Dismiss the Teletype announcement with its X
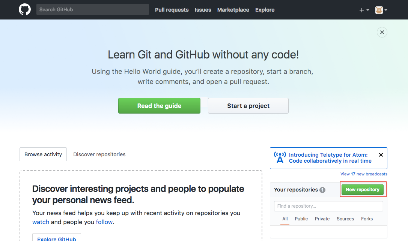The height and width of the screenshot is (241, 408). click(x=381, y=154)
